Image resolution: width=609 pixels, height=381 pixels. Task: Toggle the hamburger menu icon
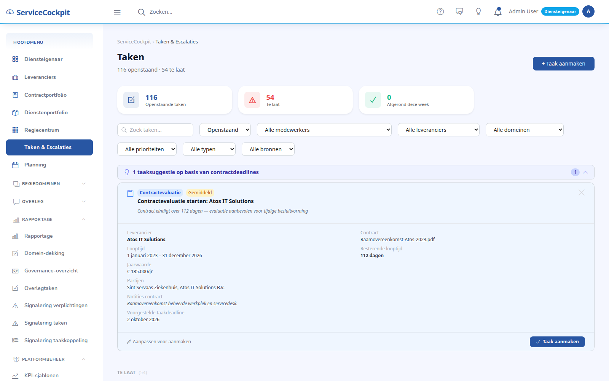pos(117,12)
